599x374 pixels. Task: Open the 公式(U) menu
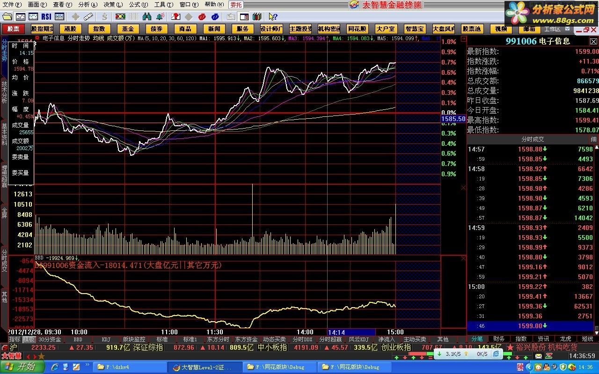[139, 5]
